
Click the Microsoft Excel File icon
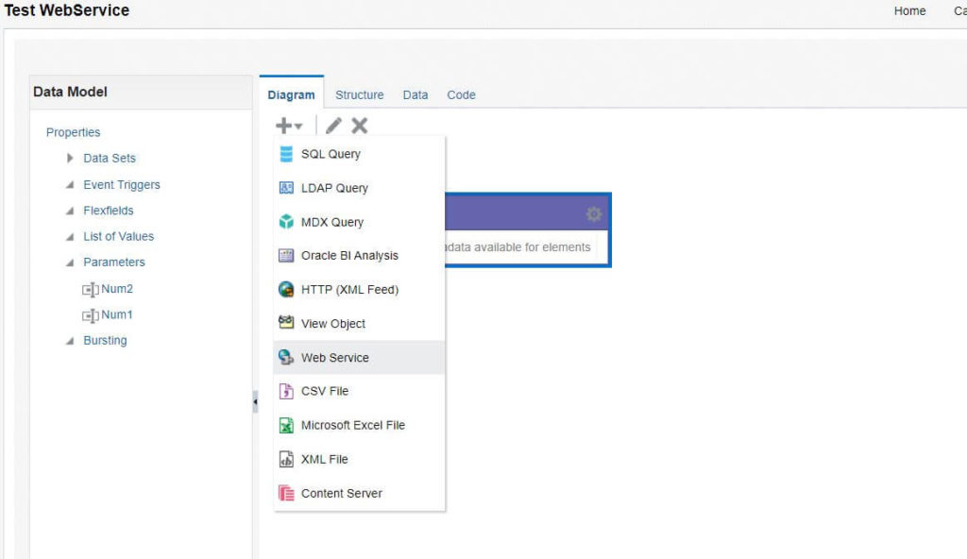click(x=286, y=425)
